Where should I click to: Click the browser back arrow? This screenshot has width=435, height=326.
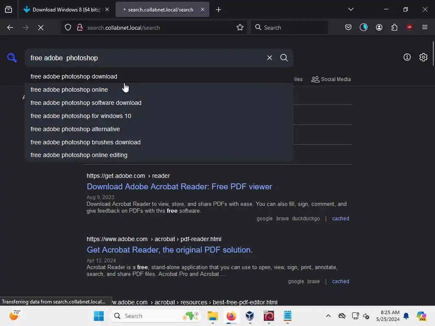pyautogui.click(x=10, y=28)
